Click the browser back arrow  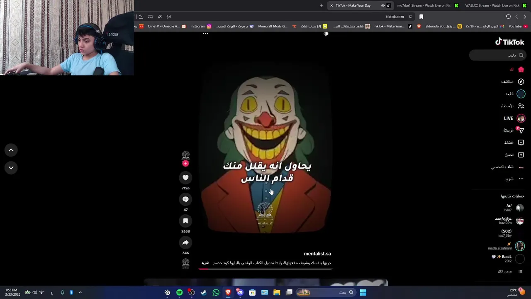[x=525, y=17]
